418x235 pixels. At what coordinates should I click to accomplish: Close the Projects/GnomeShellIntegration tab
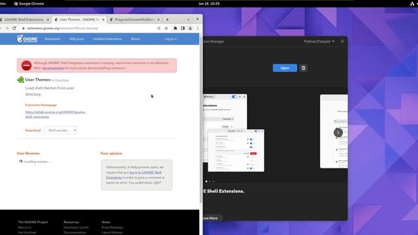coord(159,20)
